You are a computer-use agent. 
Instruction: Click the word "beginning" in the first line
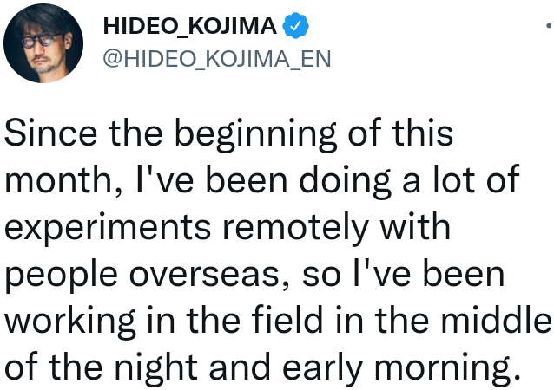pos(256,135)
